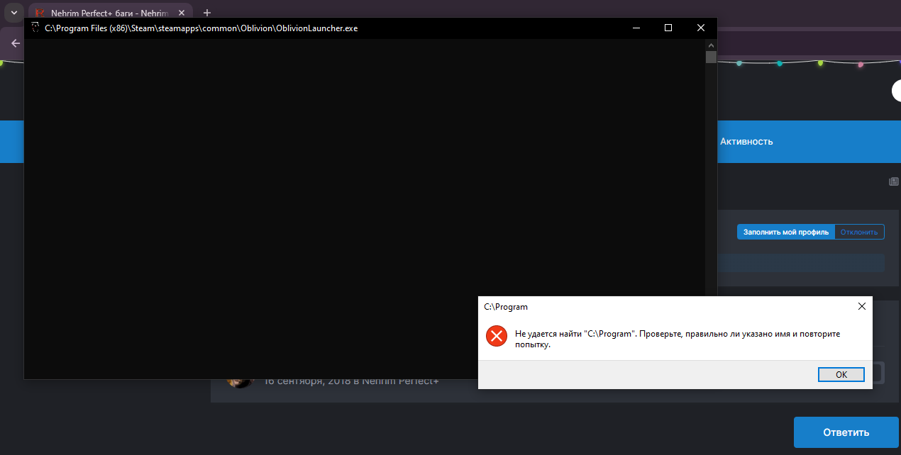The image size is (901, 455).
Task: Maximize the OblivionLauncher console window
Action: pyautogui.click(x=668, y=28)
